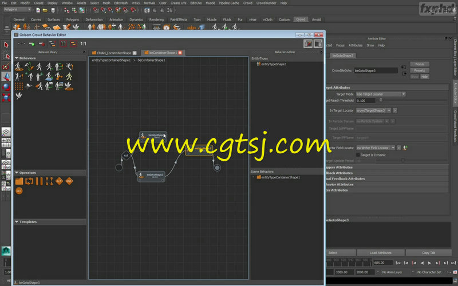Click entityTypeContainerShape1 in breadcrumb
Screen dimensions: 458x286
point(111,60)
